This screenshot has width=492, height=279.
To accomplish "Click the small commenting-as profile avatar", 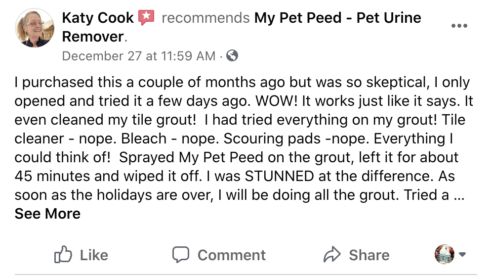I will pyautogui.click(x=444, y=254).
